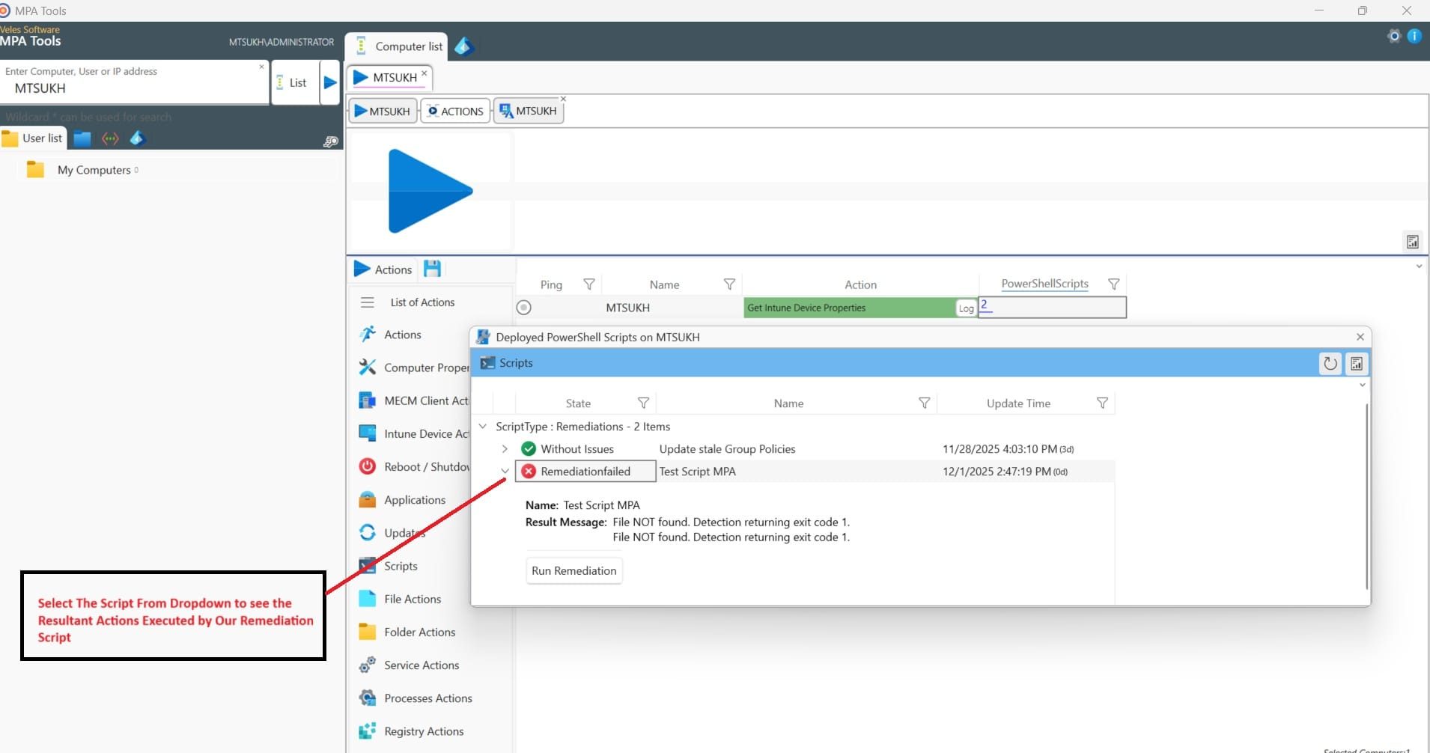Image resolution: width=1430 pixels, height=753 pixels.
Task: Run search with the blue play button
Action: click(330, 83)
